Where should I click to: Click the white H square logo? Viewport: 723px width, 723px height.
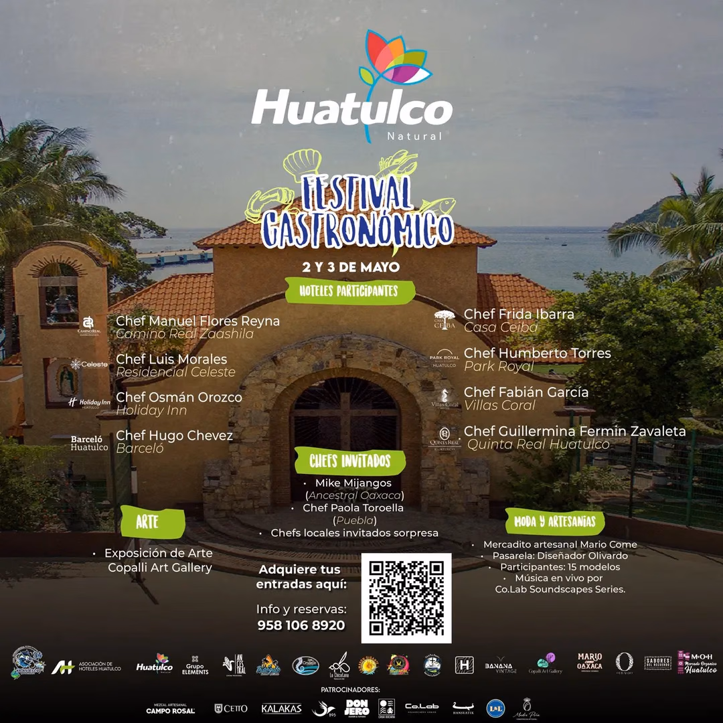465,665
